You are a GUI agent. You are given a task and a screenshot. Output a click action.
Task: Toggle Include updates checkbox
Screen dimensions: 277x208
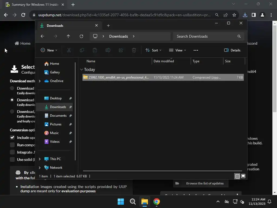pyautogui.click(x=12, y=137)
